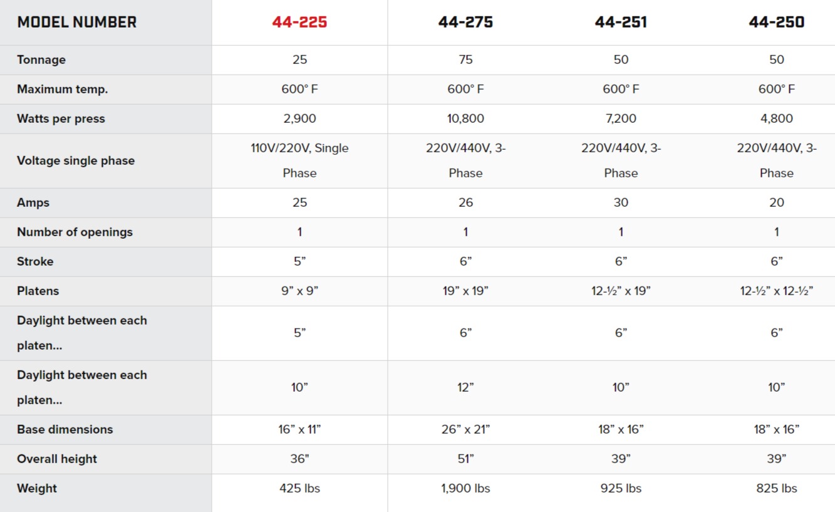The width and height of the screenshot is (835, 512).
Task: Click the Platens row label
Action: click(38, 291)
